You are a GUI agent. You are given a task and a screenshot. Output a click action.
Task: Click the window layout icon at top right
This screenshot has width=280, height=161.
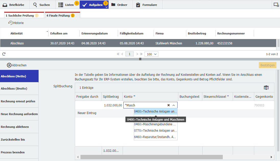pyautogui.click(x=276, y=5)
